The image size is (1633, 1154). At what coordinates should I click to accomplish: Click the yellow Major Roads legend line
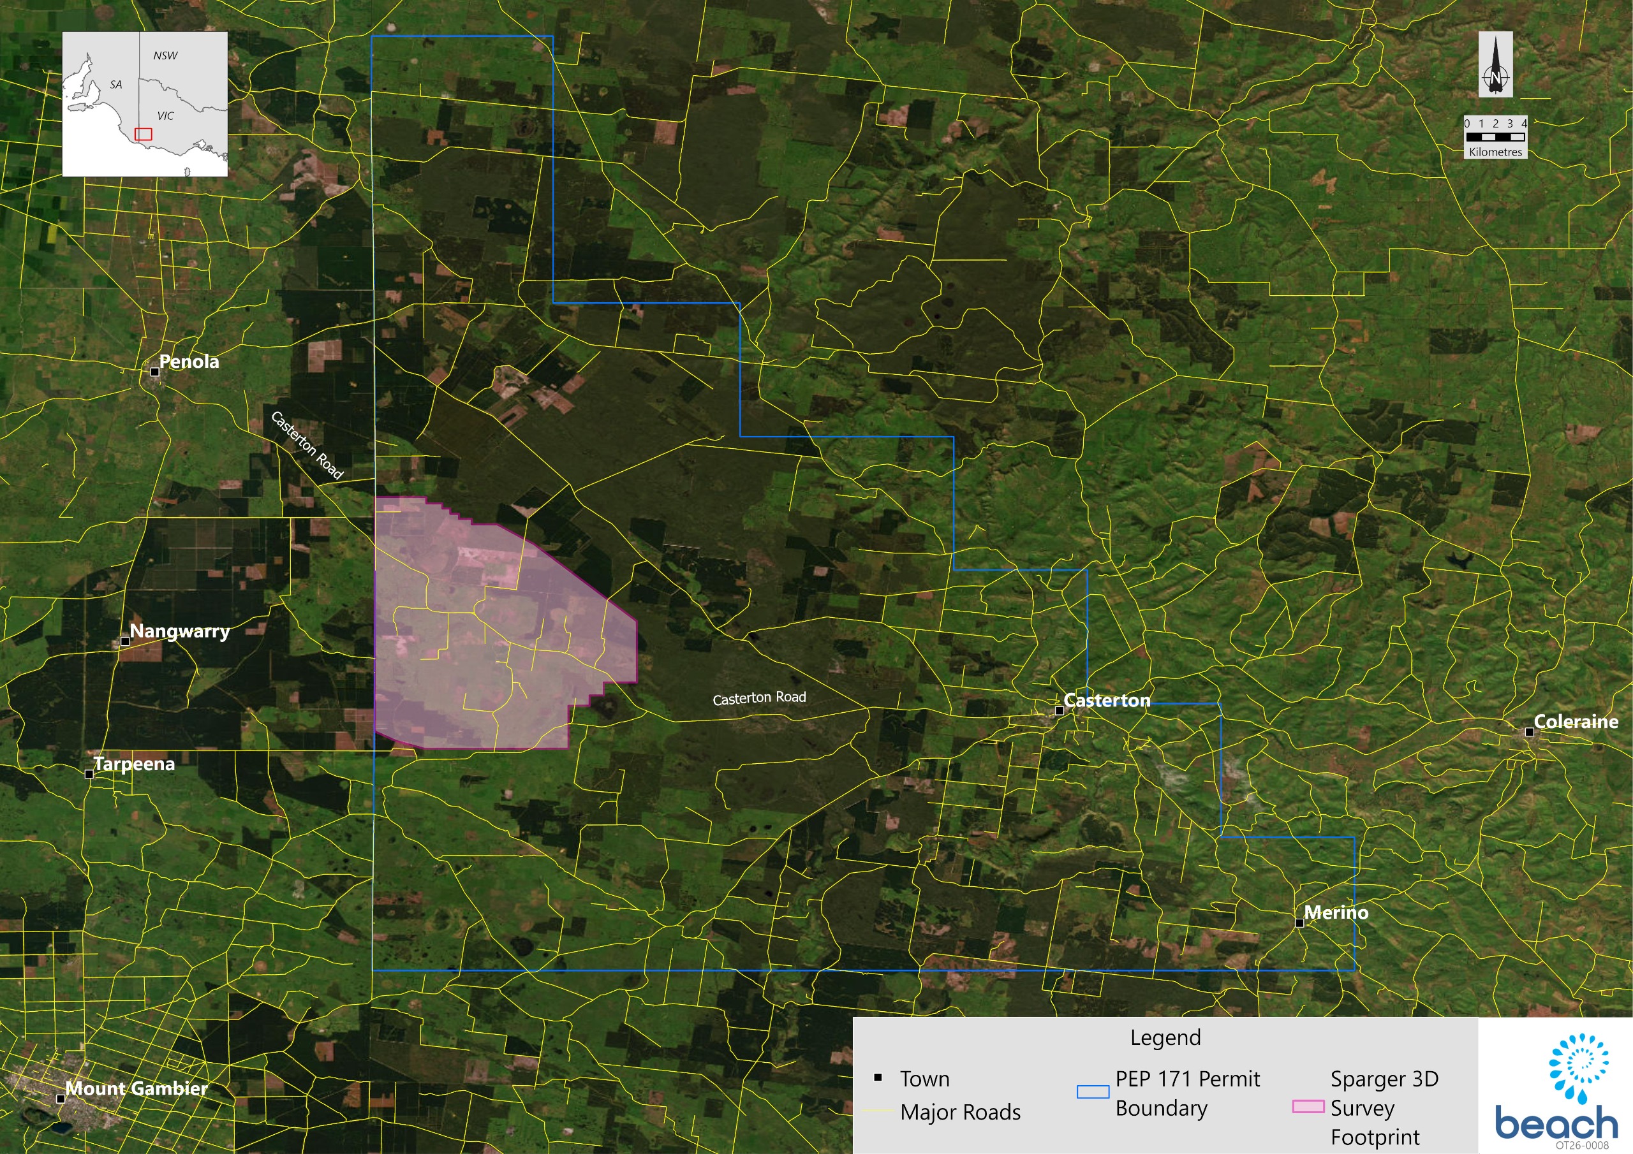tap(878, 1111)
